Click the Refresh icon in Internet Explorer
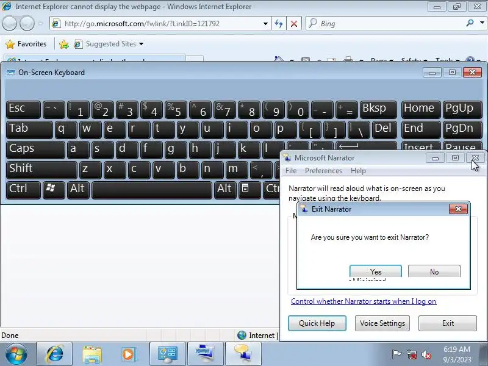 (279, 24)
